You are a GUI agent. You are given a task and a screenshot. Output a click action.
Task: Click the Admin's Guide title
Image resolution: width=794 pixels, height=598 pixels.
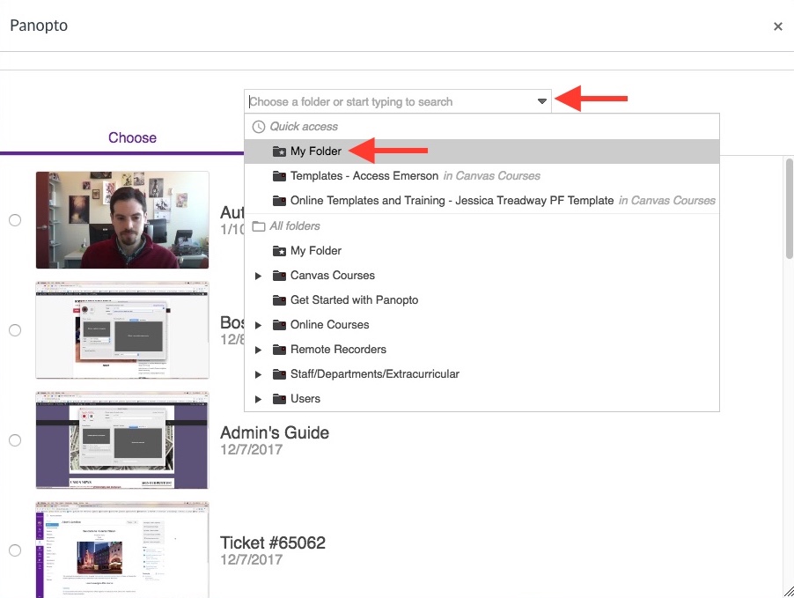[x=275, y=432]
